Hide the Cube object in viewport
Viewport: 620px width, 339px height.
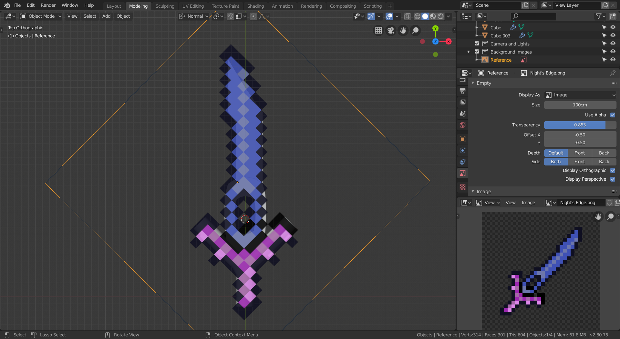point(613,27)
